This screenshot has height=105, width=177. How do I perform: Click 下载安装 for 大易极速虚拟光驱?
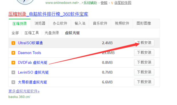144,82
